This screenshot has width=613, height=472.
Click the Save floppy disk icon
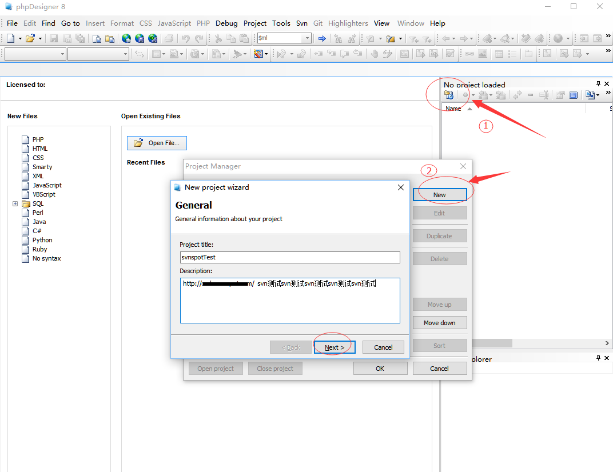(54, 38)
